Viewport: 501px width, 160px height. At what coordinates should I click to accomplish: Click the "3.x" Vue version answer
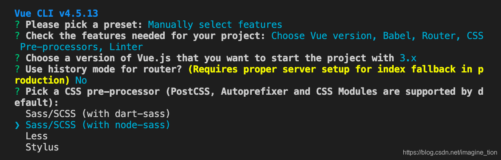coord(408,58)
